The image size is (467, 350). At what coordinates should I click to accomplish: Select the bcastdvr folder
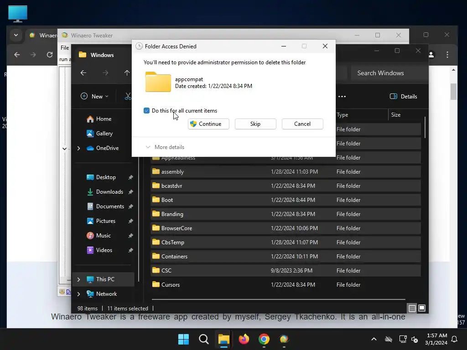(285, 186)
